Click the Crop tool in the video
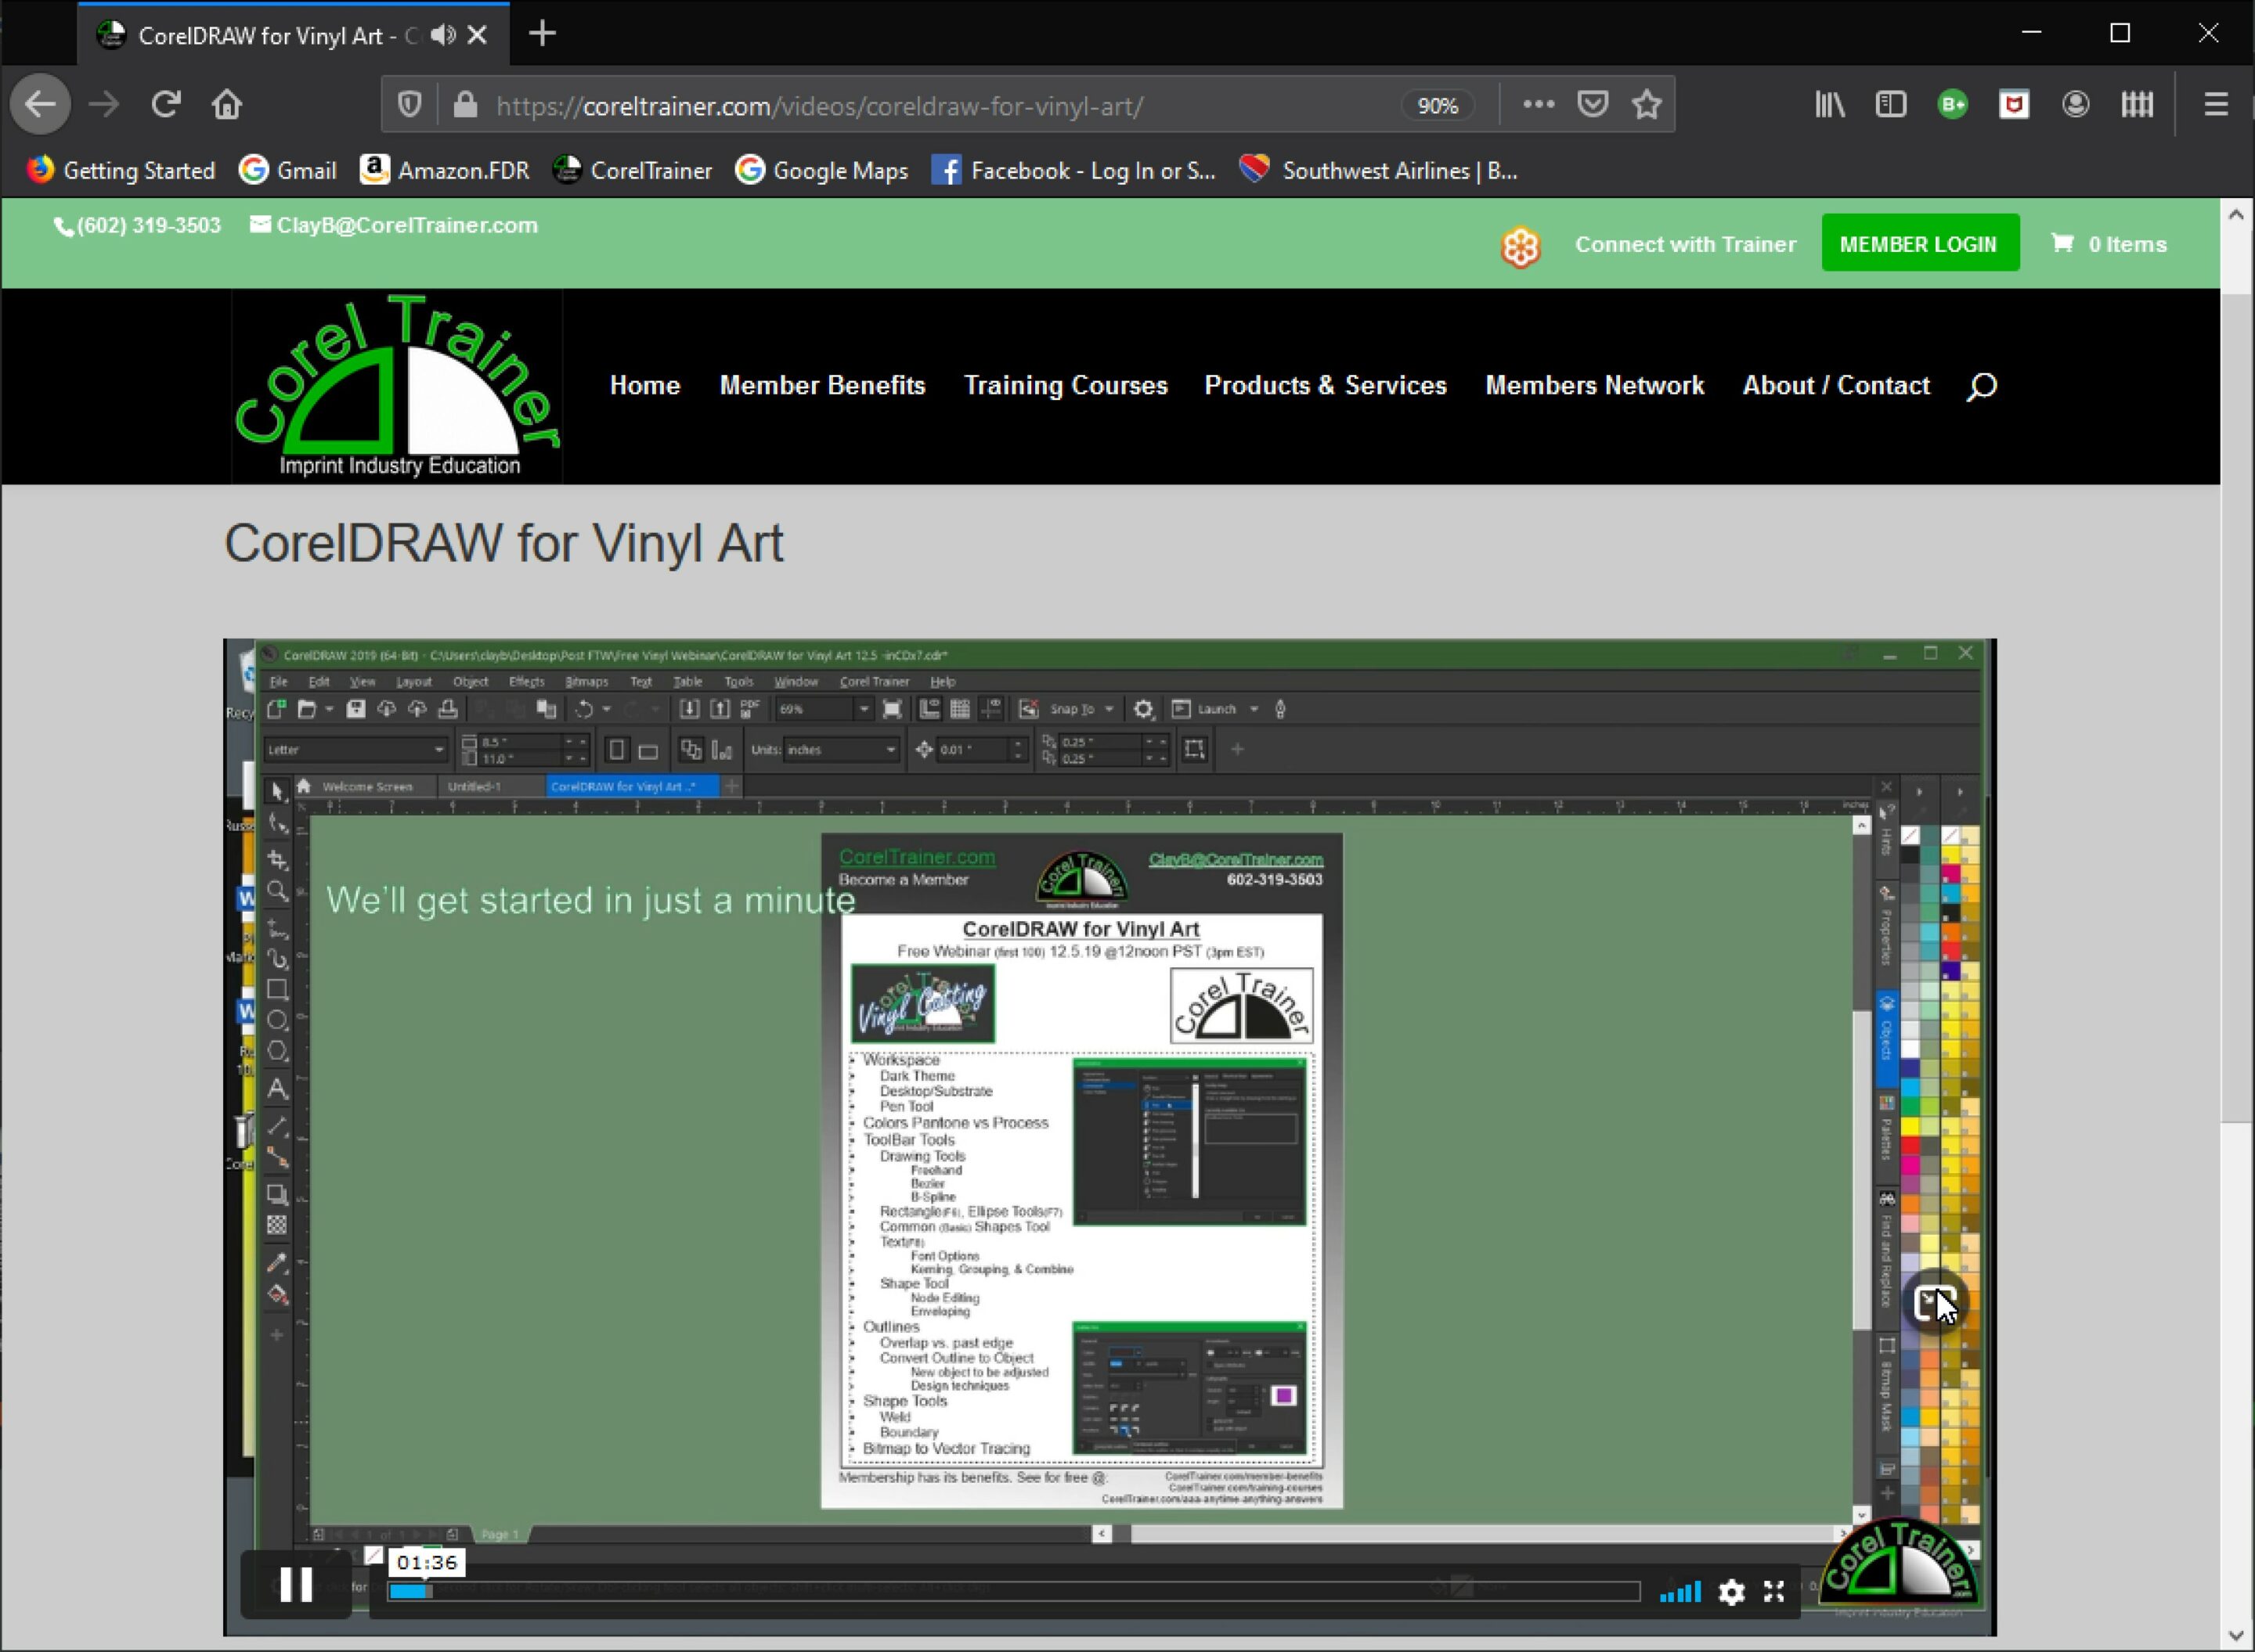Screen dimensions: 2255x1652 (x=277, y=859)
